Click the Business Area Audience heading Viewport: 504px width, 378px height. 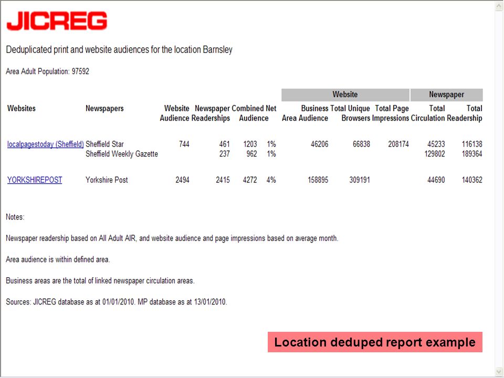[x=305, y=113]
